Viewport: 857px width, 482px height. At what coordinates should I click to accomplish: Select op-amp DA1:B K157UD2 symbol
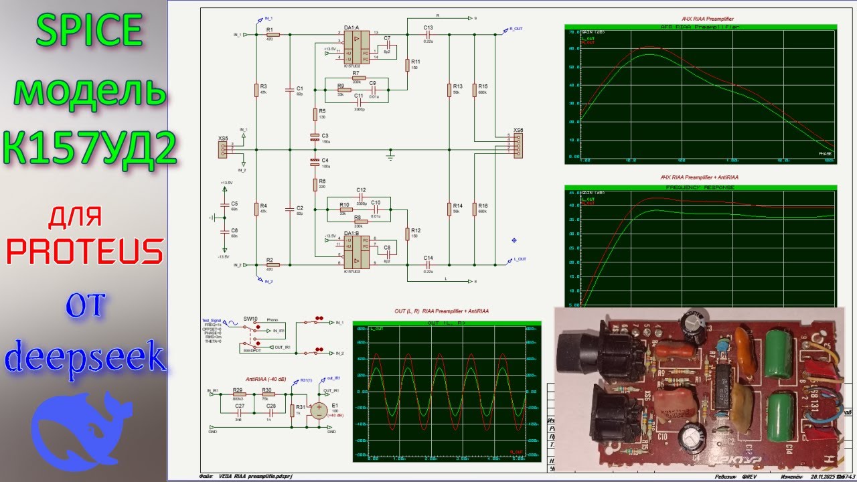[x=357, y=252]
